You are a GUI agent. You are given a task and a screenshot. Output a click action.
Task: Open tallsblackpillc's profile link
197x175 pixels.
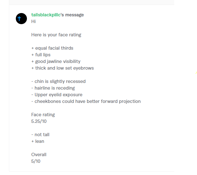[x=46, y=15]
